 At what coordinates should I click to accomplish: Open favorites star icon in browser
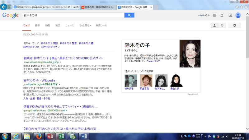[x=242, y=7]
